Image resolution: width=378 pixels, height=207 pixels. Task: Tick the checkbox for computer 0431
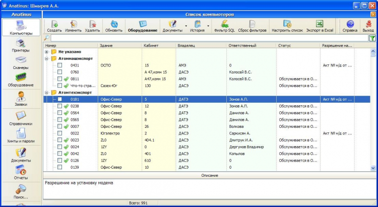(x=60, y=65)
